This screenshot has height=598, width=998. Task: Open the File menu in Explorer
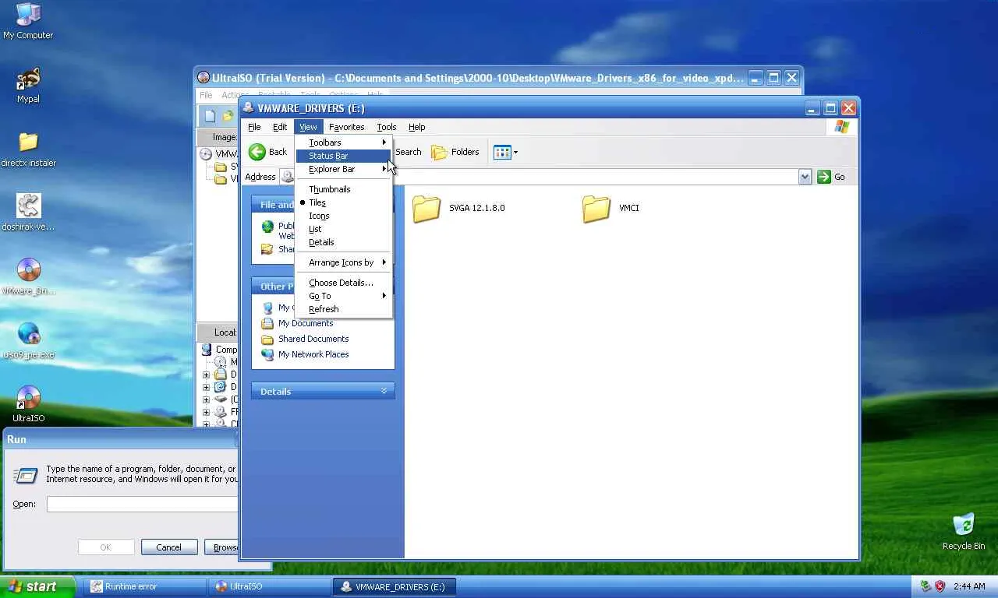[254, 127]
